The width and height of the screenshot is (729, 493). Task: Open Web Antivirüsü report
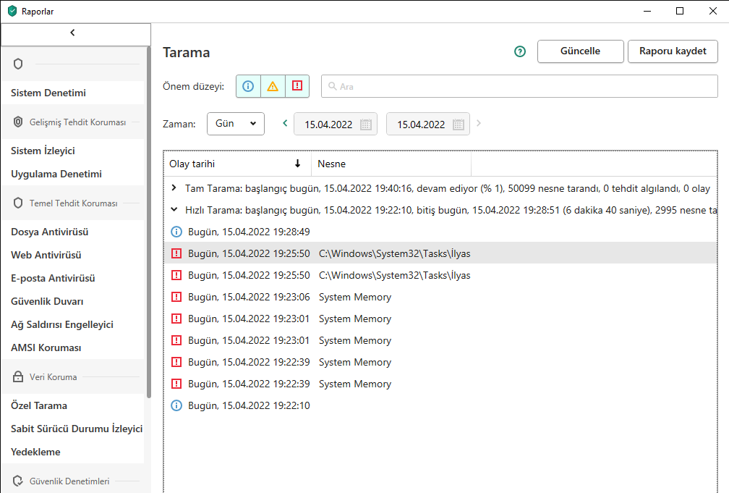click(x=46, y=255)
